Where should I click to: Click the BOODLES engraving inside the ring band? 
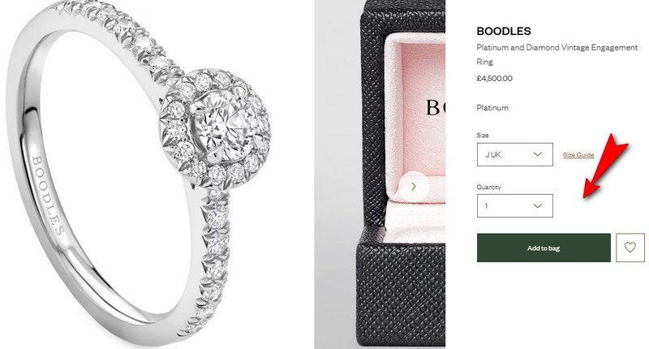pos(48,195)
